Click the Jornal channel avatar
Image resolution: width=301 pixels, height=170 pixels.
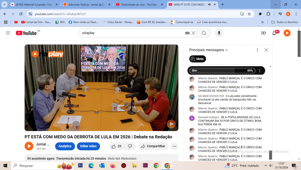tap(29, 146)
